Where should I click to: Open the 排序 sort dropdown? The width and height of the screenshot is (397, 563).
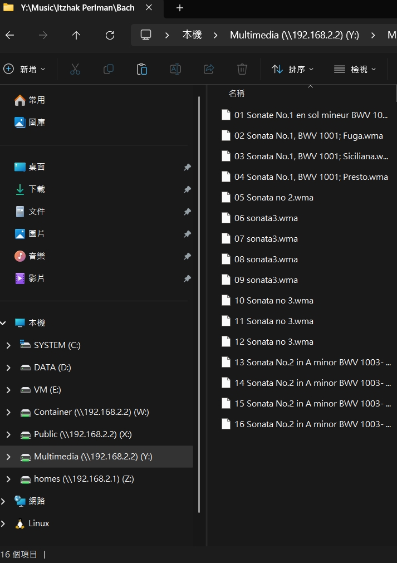click(292, 69)
